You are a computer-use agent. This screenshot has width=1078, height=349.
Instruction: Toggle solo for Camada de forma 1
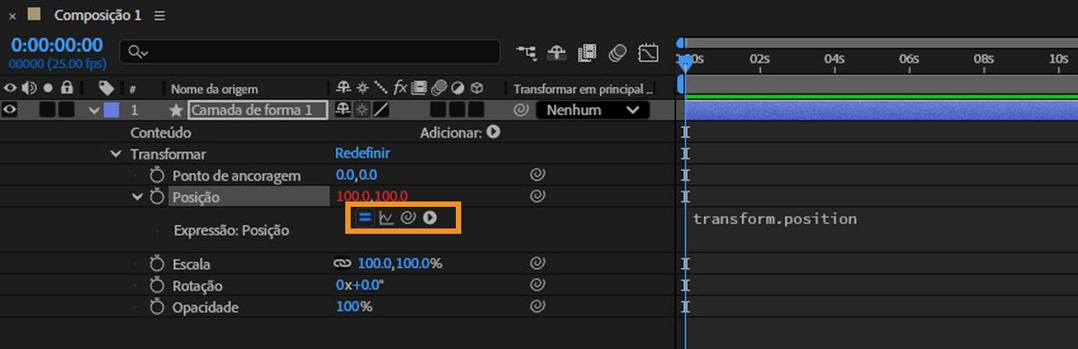tap(48, 110)
